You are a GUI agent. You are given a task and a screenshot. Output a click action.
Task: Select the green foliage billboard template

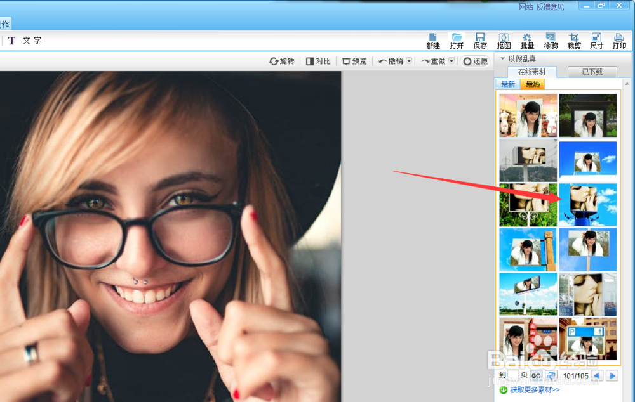coord(528,205)
